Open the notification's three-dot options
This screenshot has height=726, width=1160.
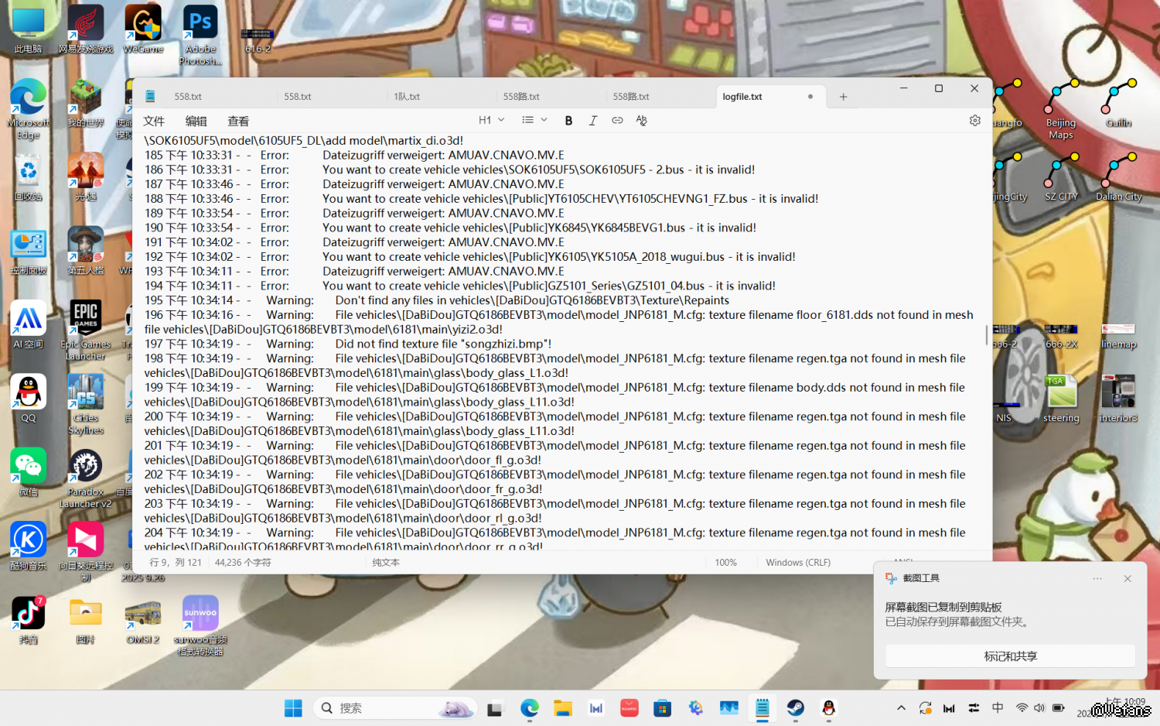click(1097, 579)
